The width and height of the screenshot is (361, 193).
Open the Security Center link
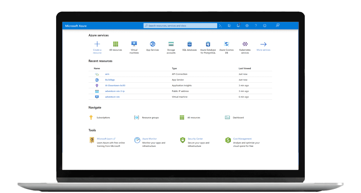click(195, 139)
